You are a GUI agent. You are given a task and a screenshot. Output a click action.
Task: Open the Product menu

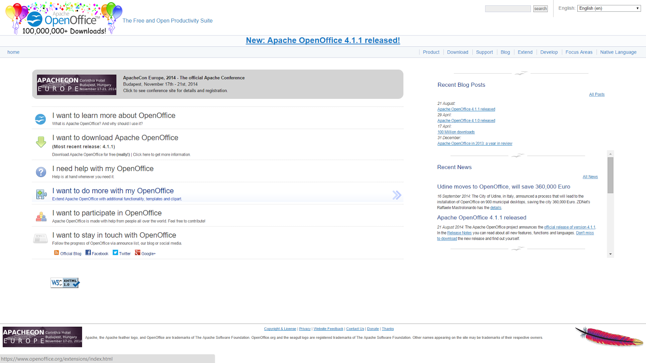click(431, 52)
